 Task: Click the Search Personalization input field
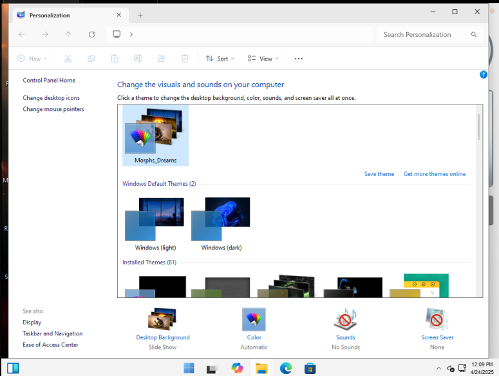point(425,35)
